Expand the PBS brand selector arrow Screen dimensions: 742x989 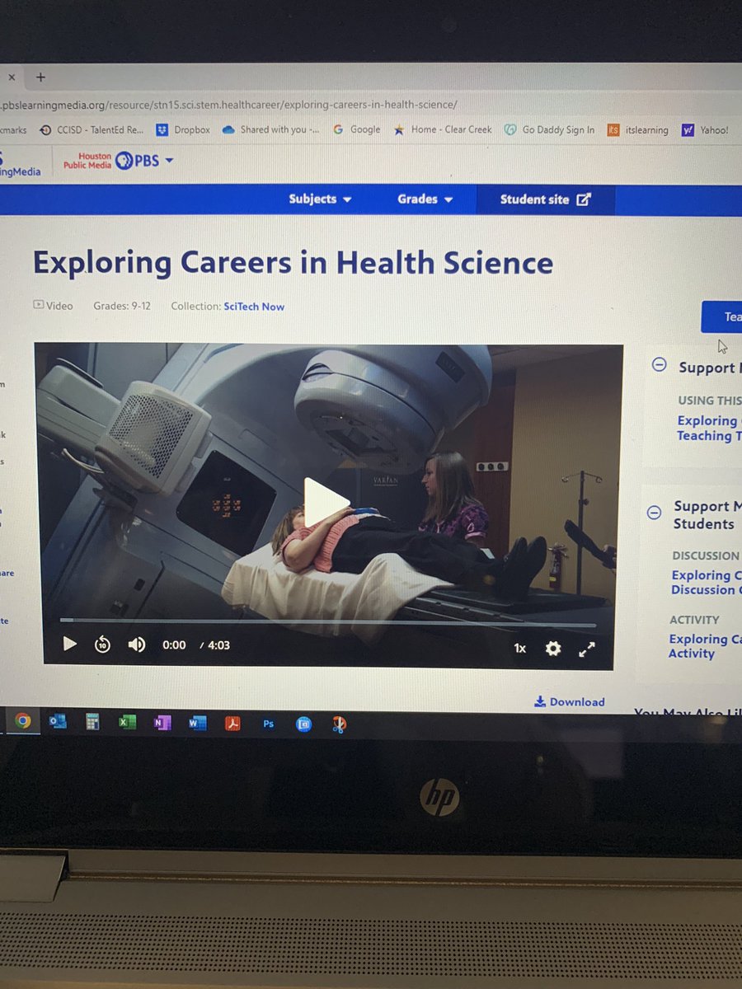[x=167, y=161]
